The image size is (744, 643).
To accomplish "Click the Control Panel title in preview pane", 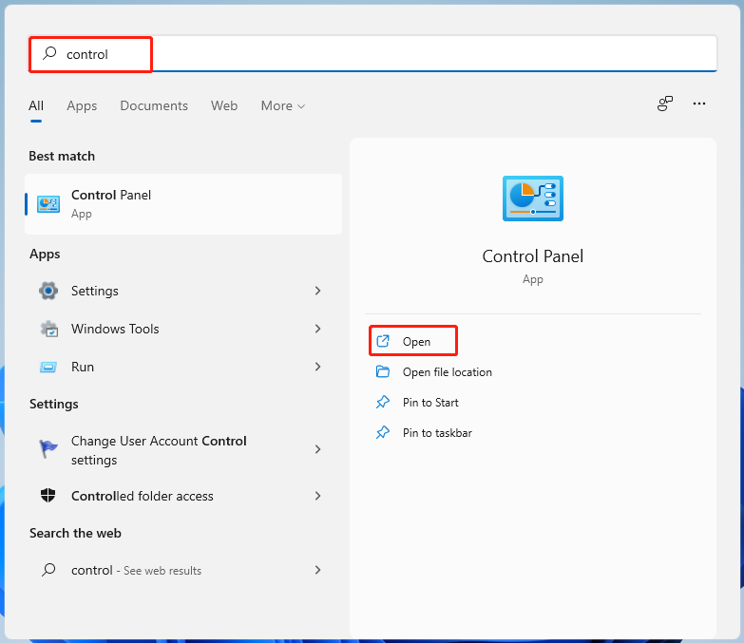I will click(x=533, y=256).
